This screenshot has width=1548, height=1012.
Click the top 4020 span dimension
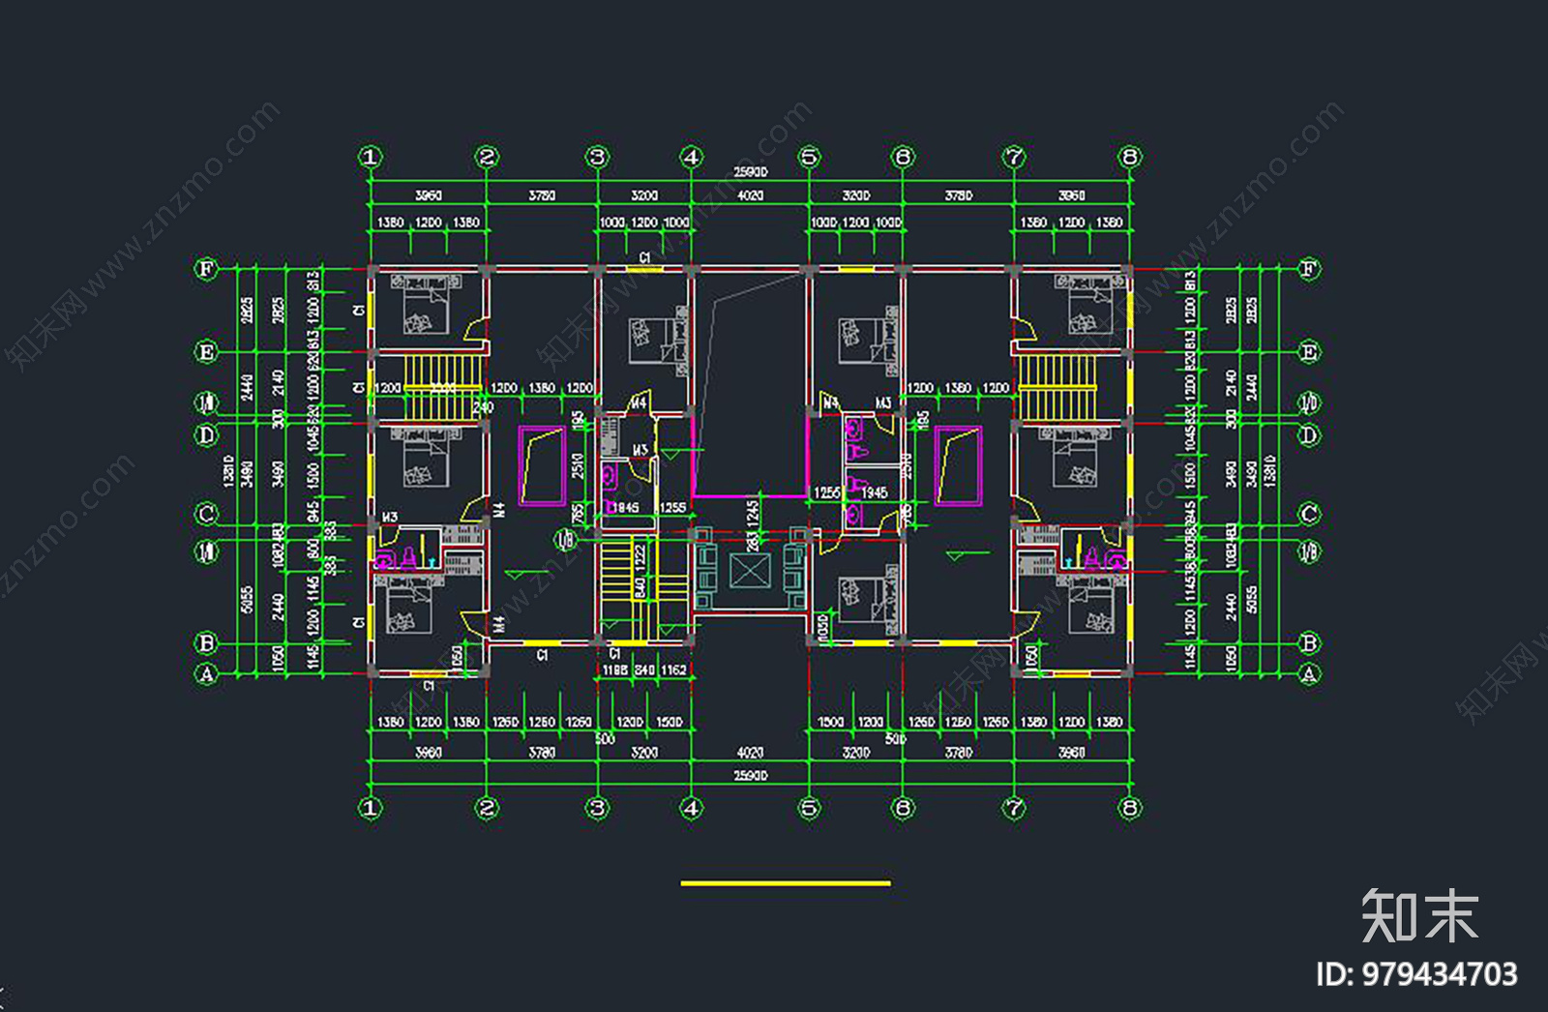click(x=750, y=195)
